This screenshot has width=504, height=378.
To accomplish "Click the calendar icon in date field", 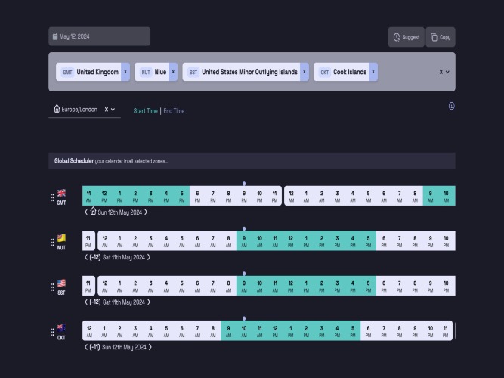I will tap(55, 36).
